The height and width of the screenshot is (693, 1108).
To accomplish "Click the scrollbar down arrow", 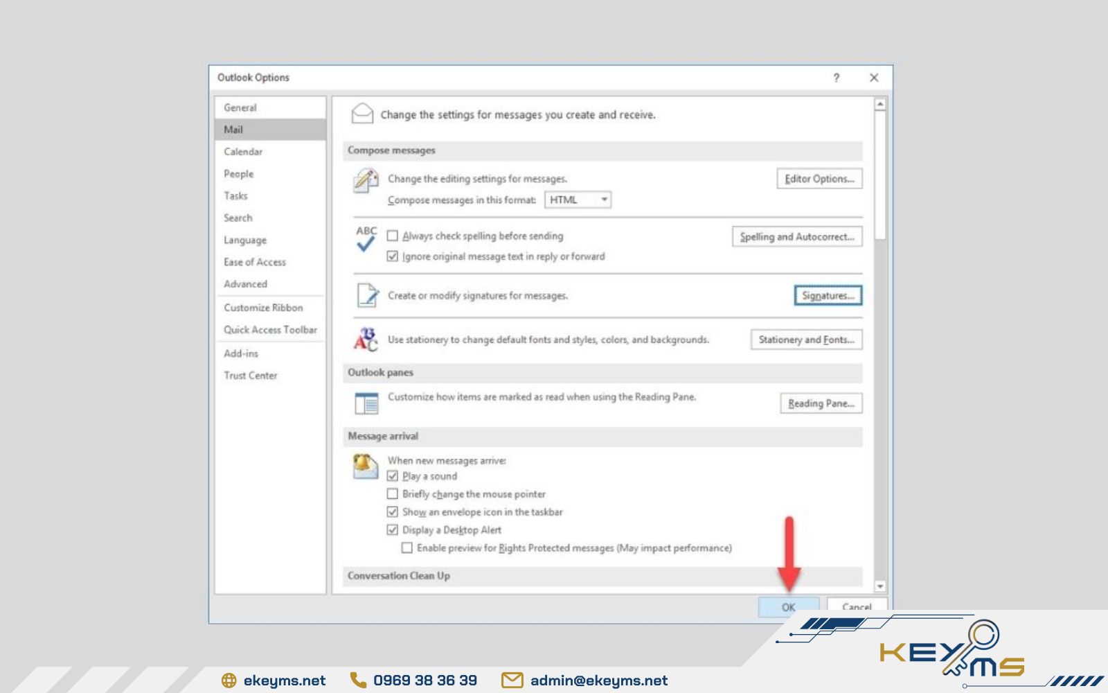I will click(x=880, y=586).
